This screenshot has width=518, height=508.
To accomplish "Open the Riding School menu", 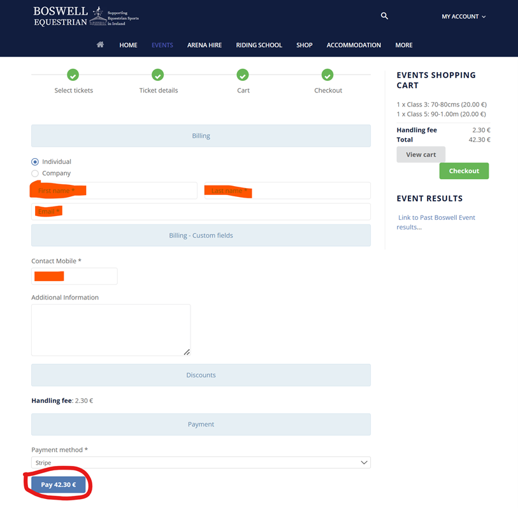I will coord(259,45).
